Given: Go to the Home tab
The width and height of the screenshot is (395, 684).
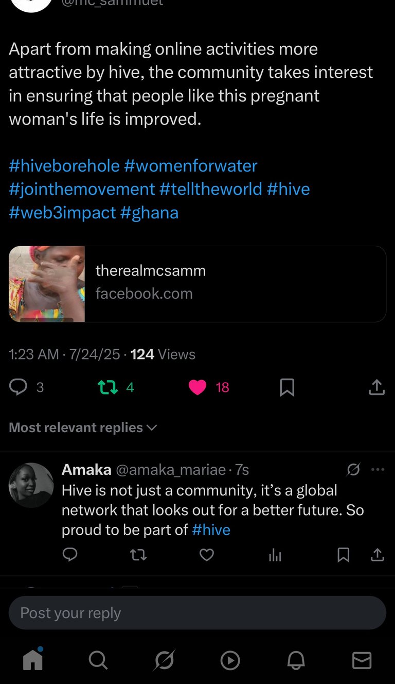Looking at the screenshot, I should (x=33, y=660).
